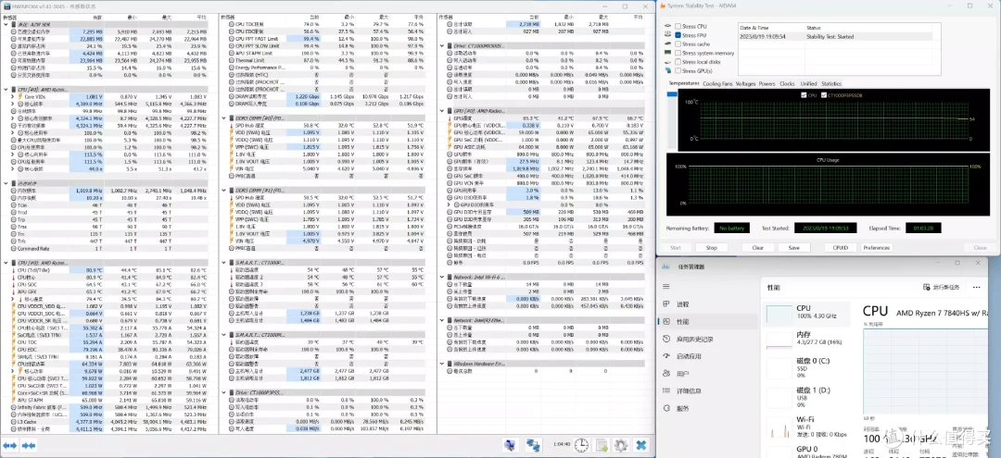
Task: Collapse Network: Intel Wi-Fi 6 group
Action: (x=442, y=277)
